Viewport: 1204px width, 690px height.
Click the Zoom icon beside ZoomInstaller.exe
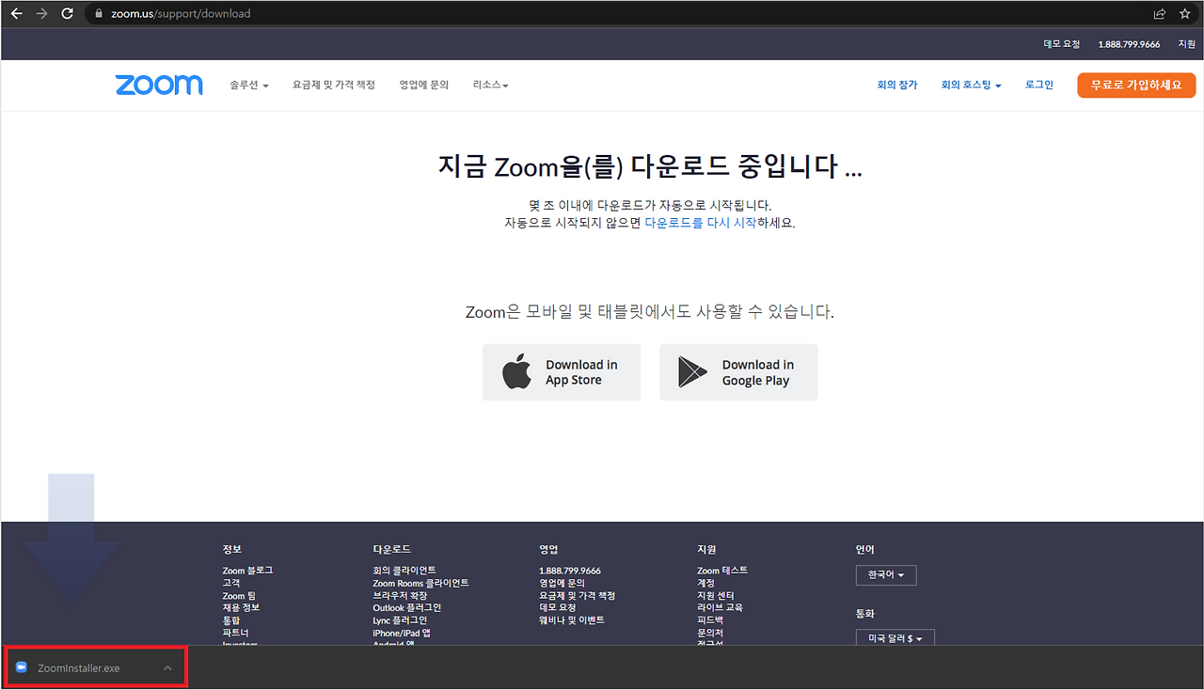pyautogui.click(x=22, y=667)
